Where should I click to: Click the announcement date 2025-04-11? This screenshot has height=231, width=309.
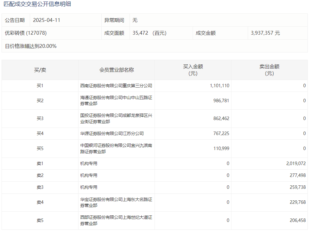click(x=46, y=20)
